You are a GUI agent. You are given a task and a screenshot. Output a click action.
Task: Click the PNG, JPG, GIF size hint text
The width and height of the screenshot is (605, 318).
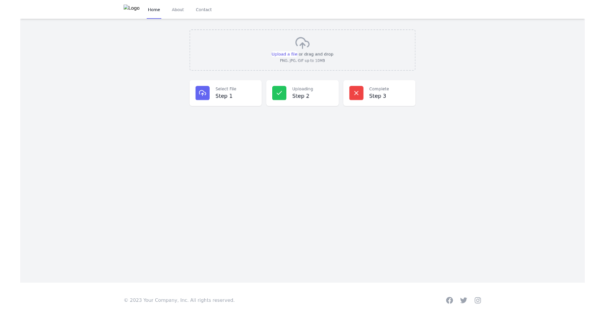[x=302, y=61]
